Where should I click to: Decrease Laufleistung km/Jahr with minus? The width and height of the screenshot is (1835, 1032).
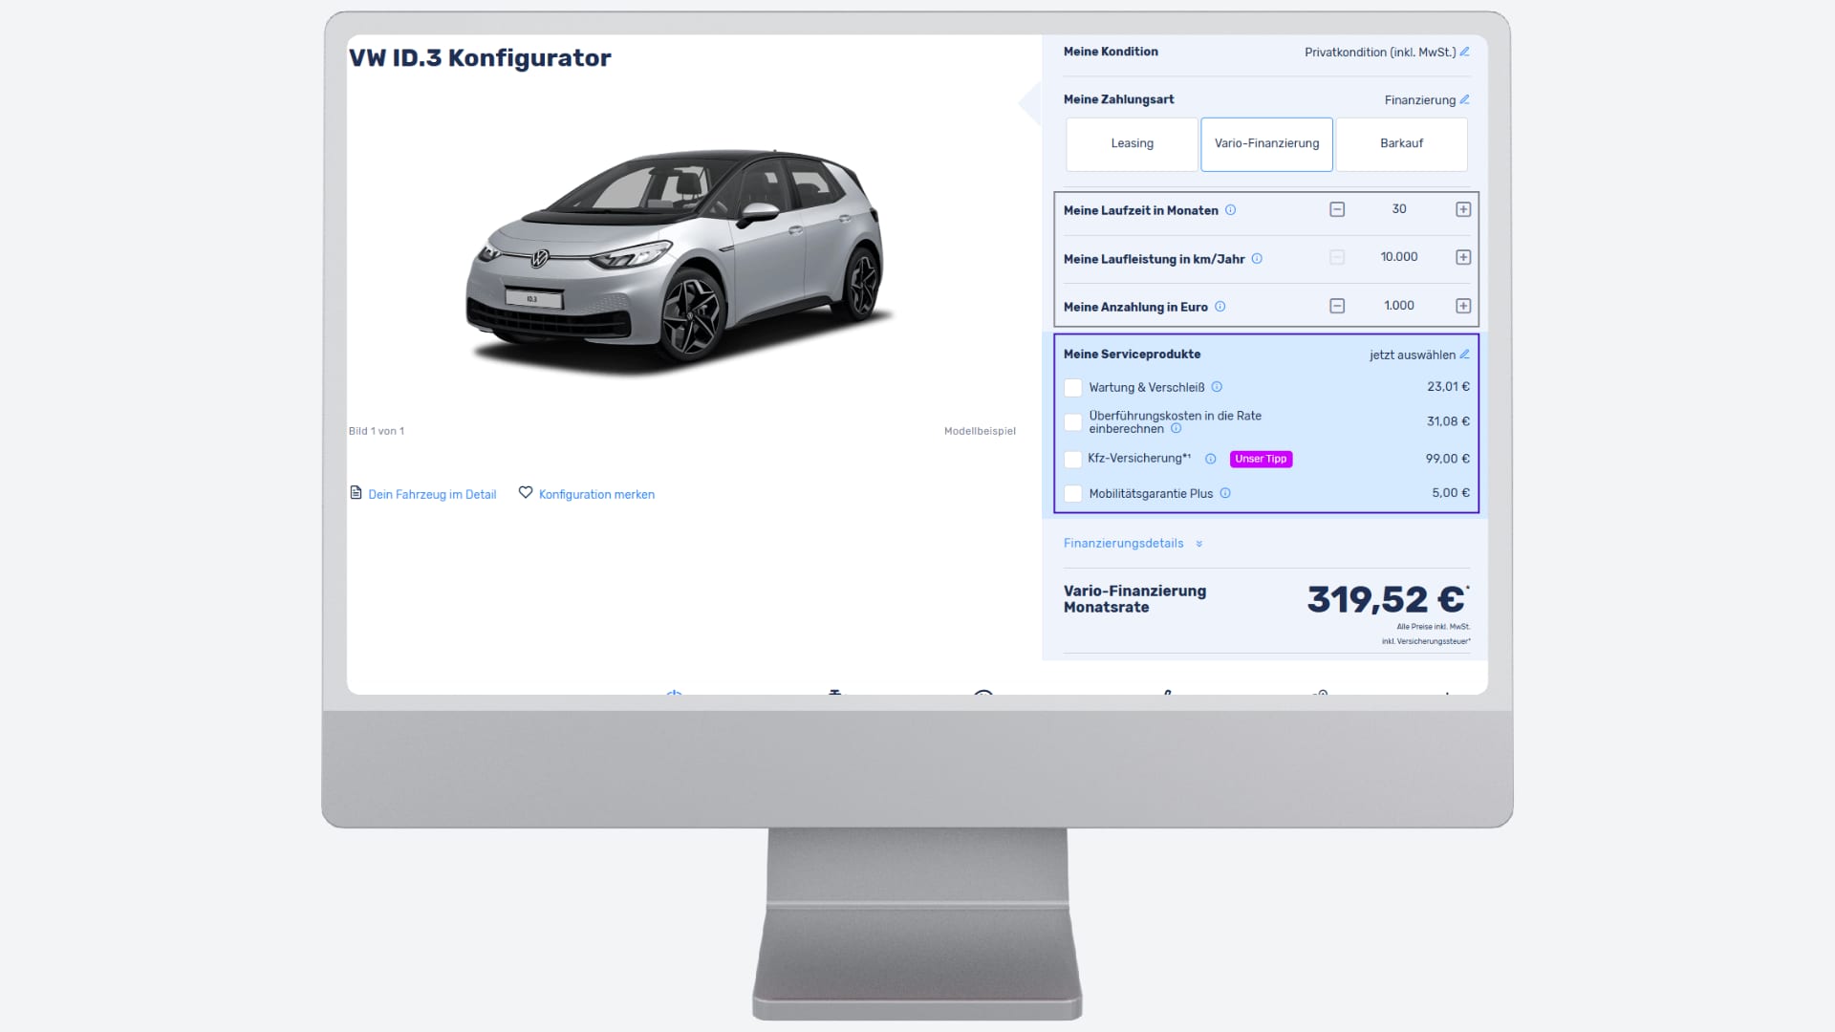(x=1337, y=257)
